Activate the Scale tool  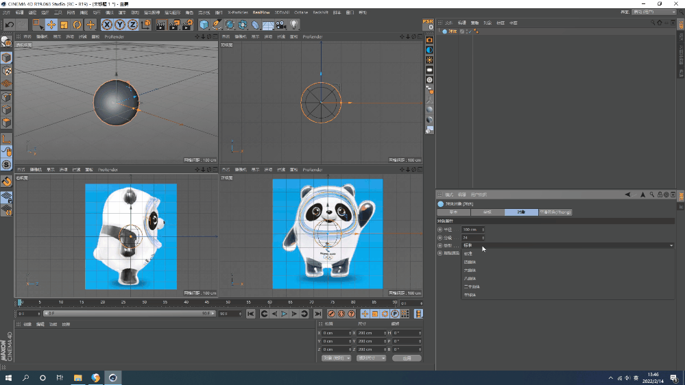coord(64,25)
